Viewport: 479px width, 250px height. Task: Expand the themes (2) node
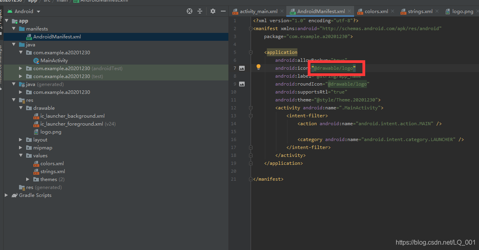click(28, 179)
